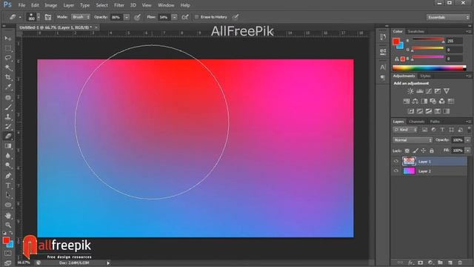Viewport: 474px width, 267px height.
Task: Open the History panel icon
Action: click(383, 37)
